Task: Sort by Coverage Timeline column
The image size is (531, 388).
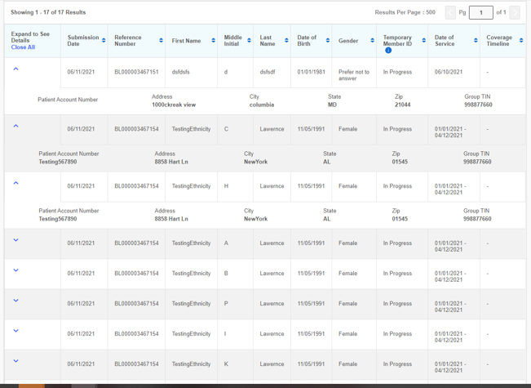Action: click(x=520, y=41)
